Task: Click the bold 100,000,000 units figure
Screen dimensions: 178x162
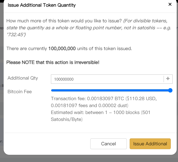Action: pos(62,49)
